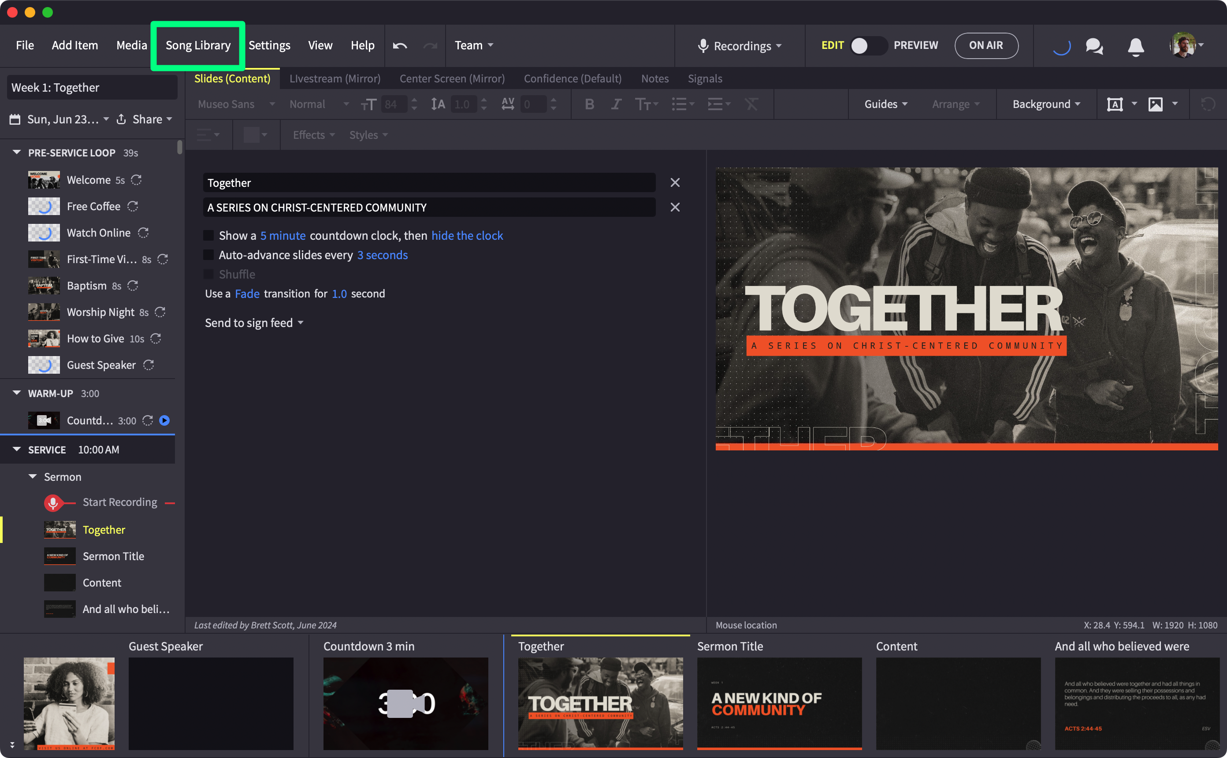Click the 5 minute countdown link
This screenshot has width=1227, height=758.
[x=283, y=235]
